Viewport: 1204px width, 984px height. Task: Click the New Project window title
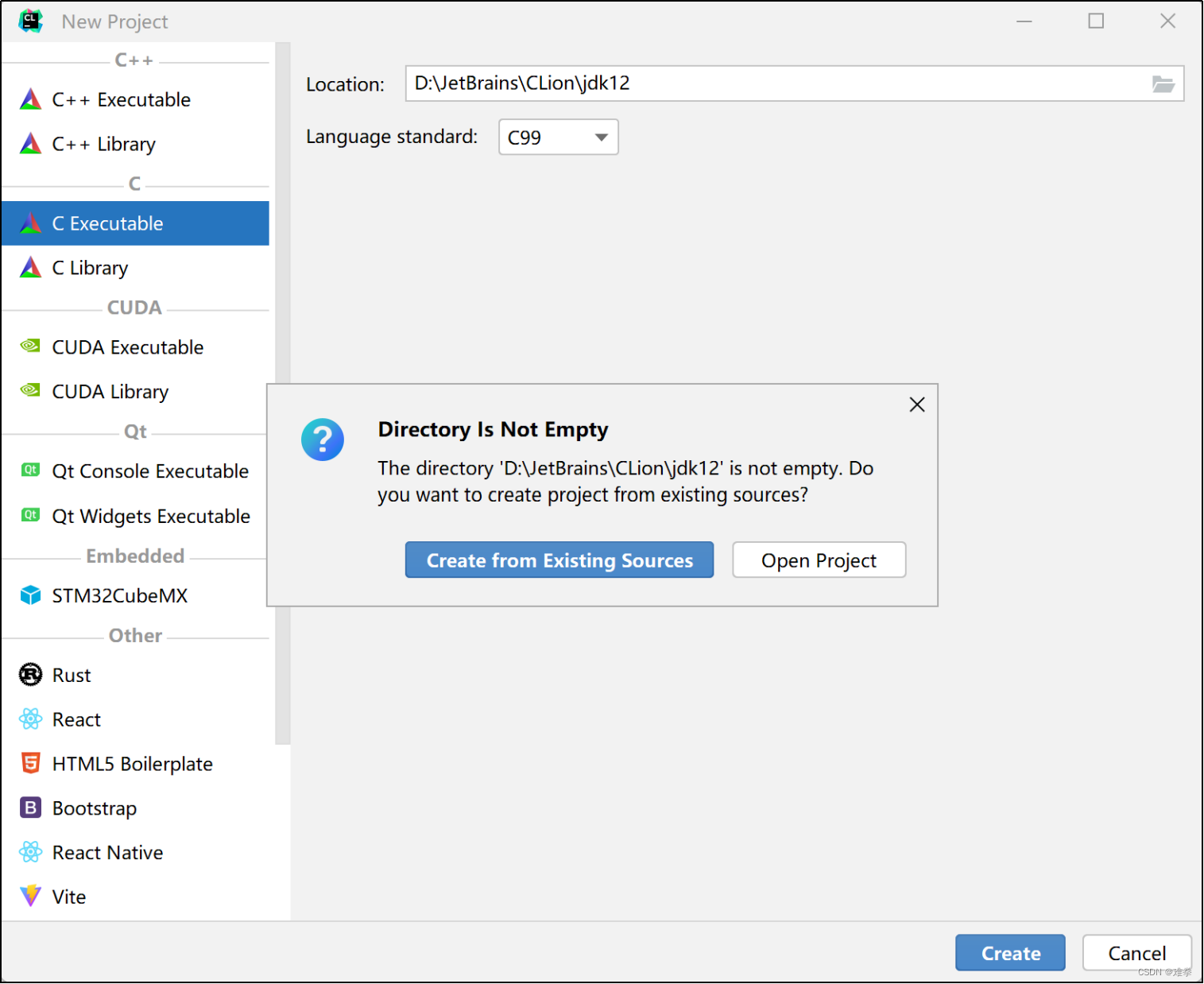(x=115, y=21)
